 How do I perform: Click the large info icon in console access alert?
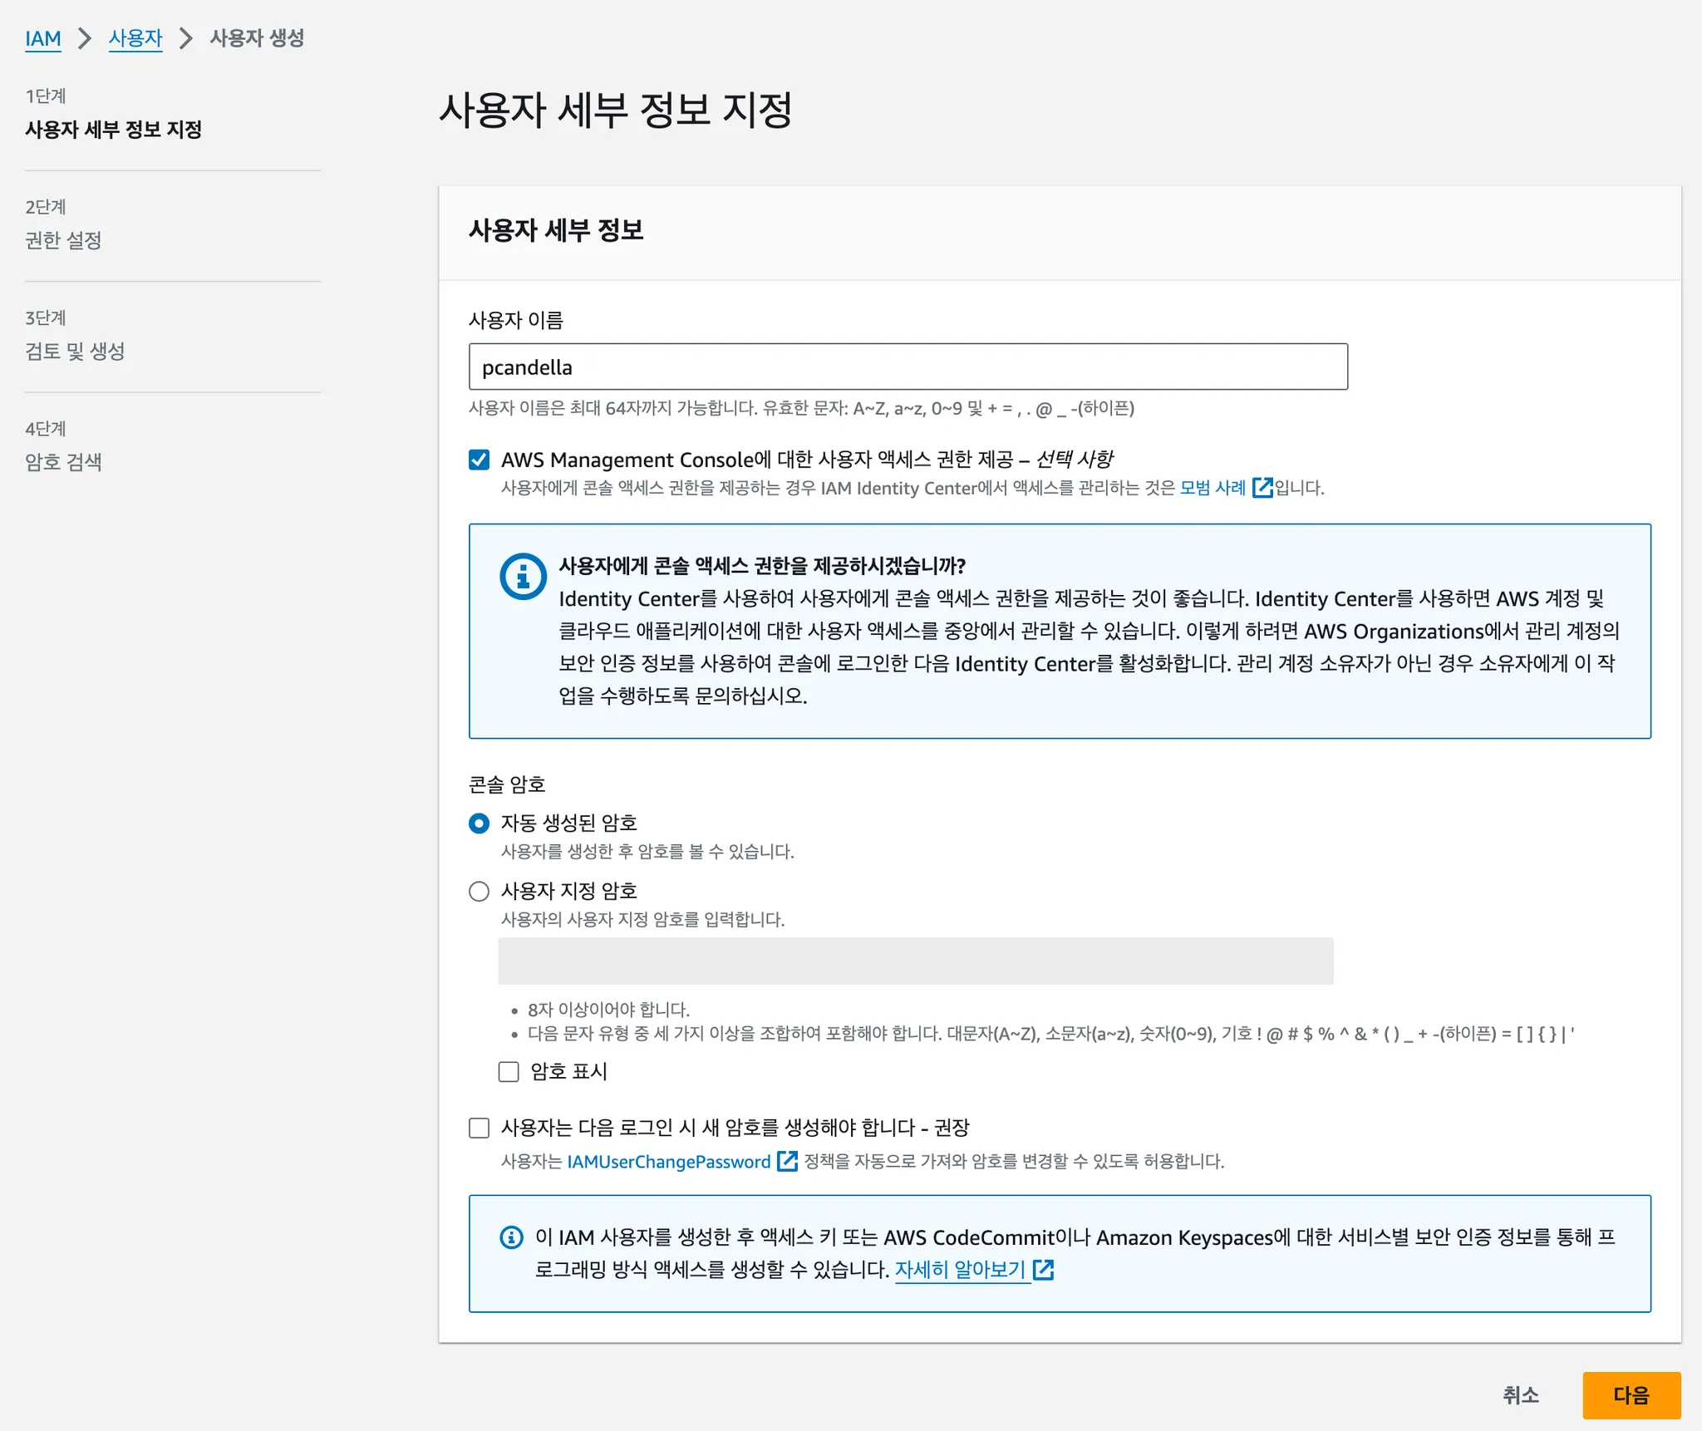click(x=523, y=576)
